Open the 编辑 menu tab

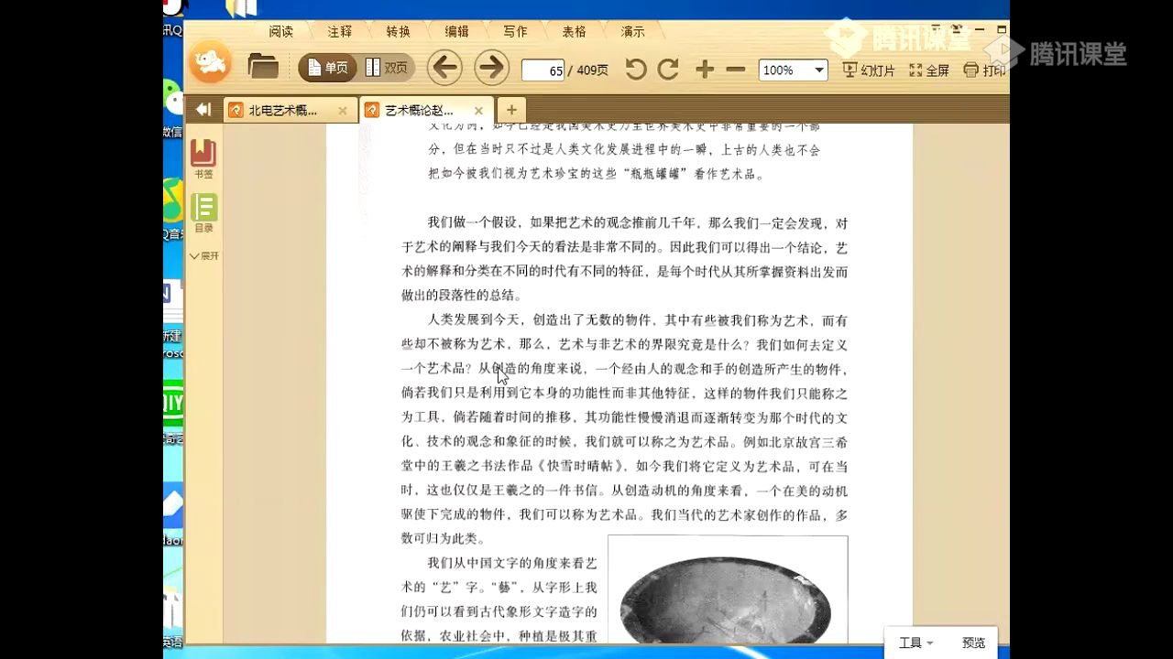(x=457, y=31)
